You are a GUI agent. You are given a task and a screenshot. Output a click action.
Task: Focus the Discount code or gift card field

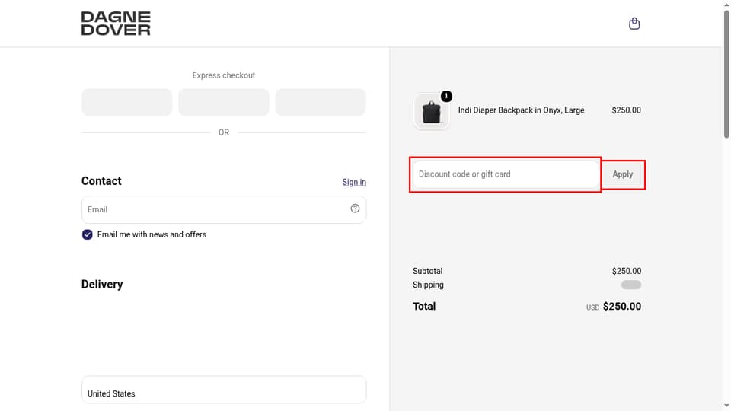pyautogui.click(x=506, y=174)
